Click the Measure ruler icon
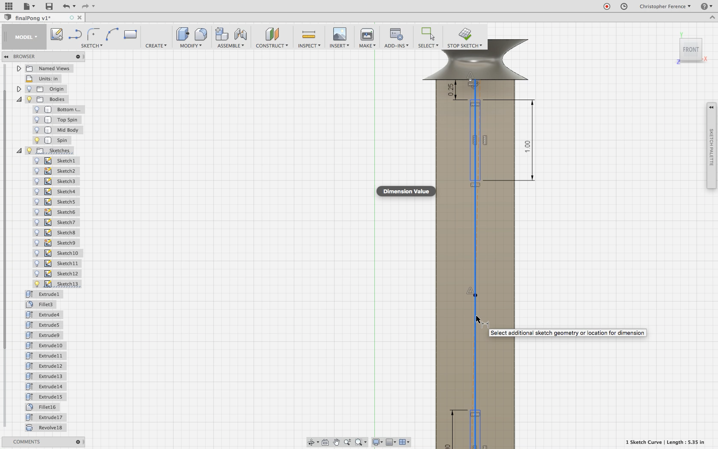Image resolution: width=718 pixels, height=449 pixels. pos(309,34)
